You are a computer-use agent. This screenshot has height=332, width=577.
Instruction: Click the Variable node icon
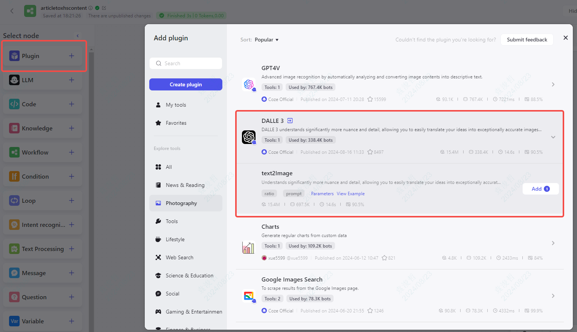click(14, 321)
